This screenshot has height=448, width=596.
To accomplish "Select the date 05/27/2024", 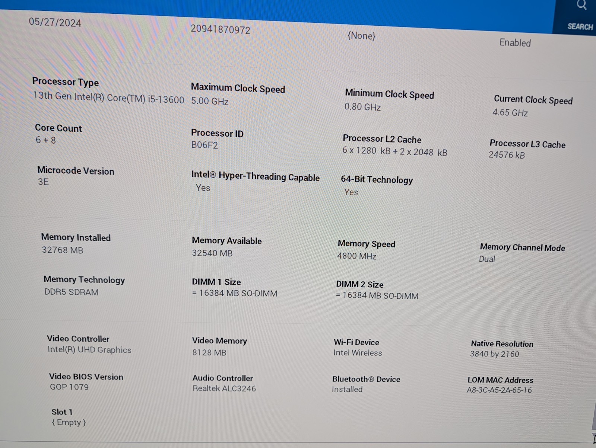I will 55,22.
